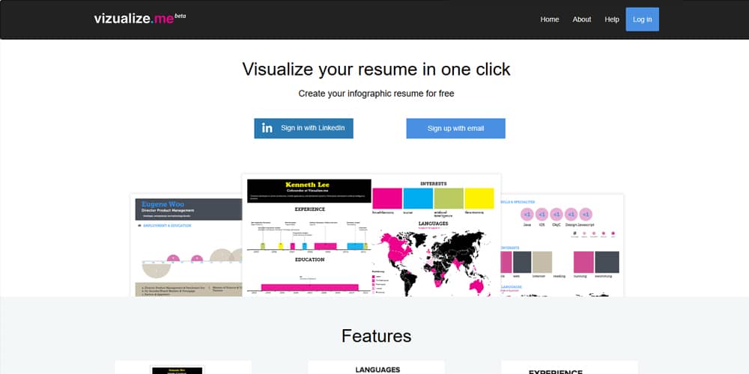
Task: Click the INTERESTS heading in center resume
Action: pos(433,184)
